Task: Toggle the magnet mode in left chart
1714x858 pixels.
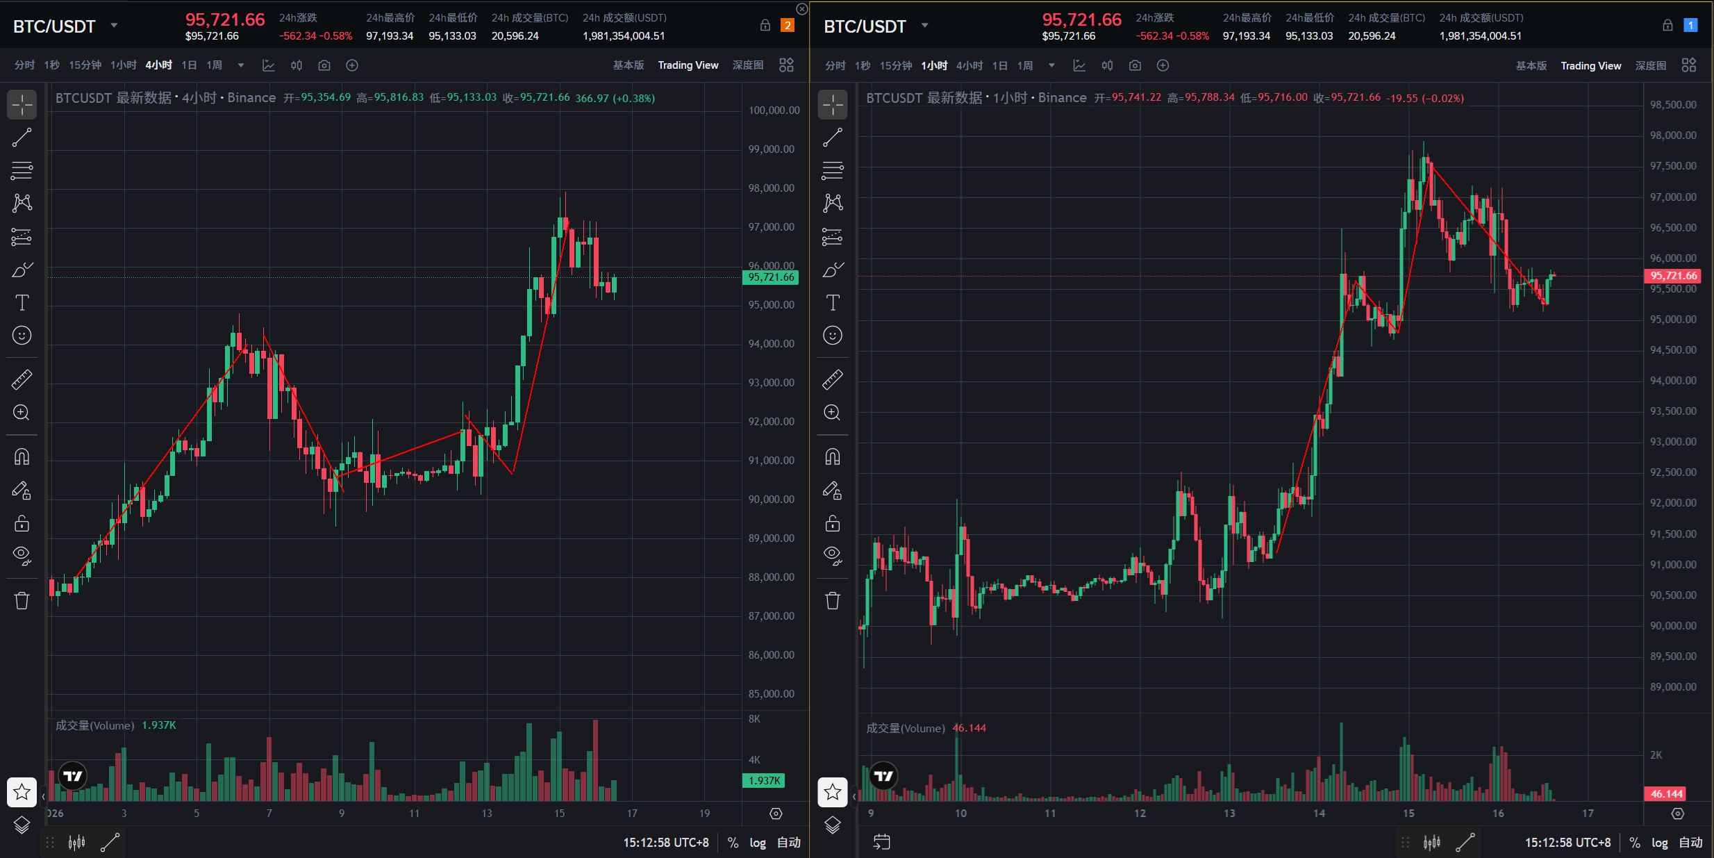Action: click(22, 456)
